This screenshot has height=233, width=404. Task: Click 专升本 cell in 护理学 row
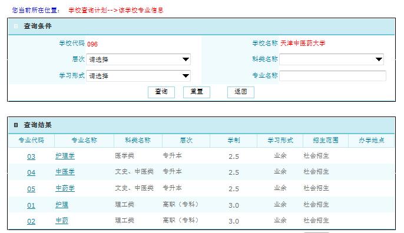tap(172, 156)
